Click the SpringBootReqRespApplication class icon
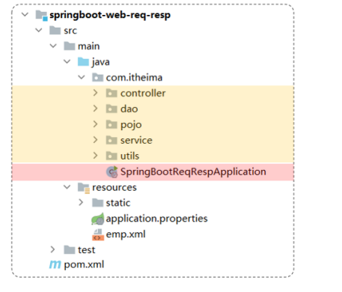 point(112,171)
